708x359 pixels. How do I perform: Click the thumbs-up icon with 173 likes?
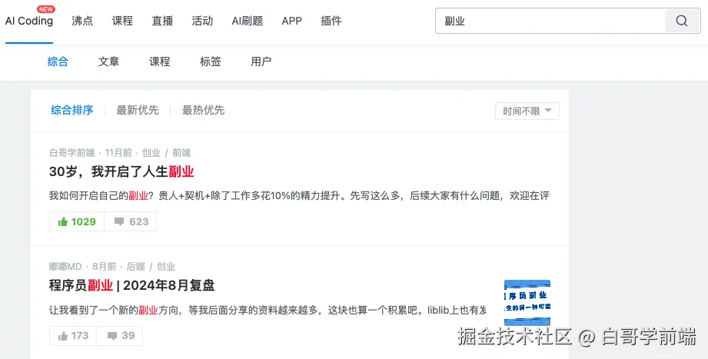63,336
